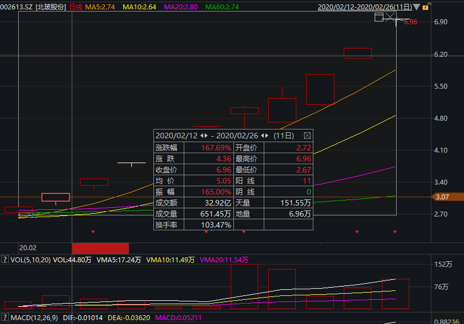
Task: Step the 2020/02/12 start date forward
Action: click(x=206, y=136)
